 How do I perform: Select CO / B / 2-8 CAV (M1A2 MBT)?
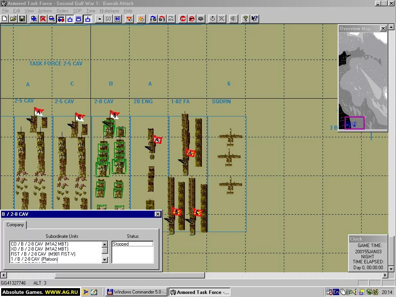[x=56, y=244]
